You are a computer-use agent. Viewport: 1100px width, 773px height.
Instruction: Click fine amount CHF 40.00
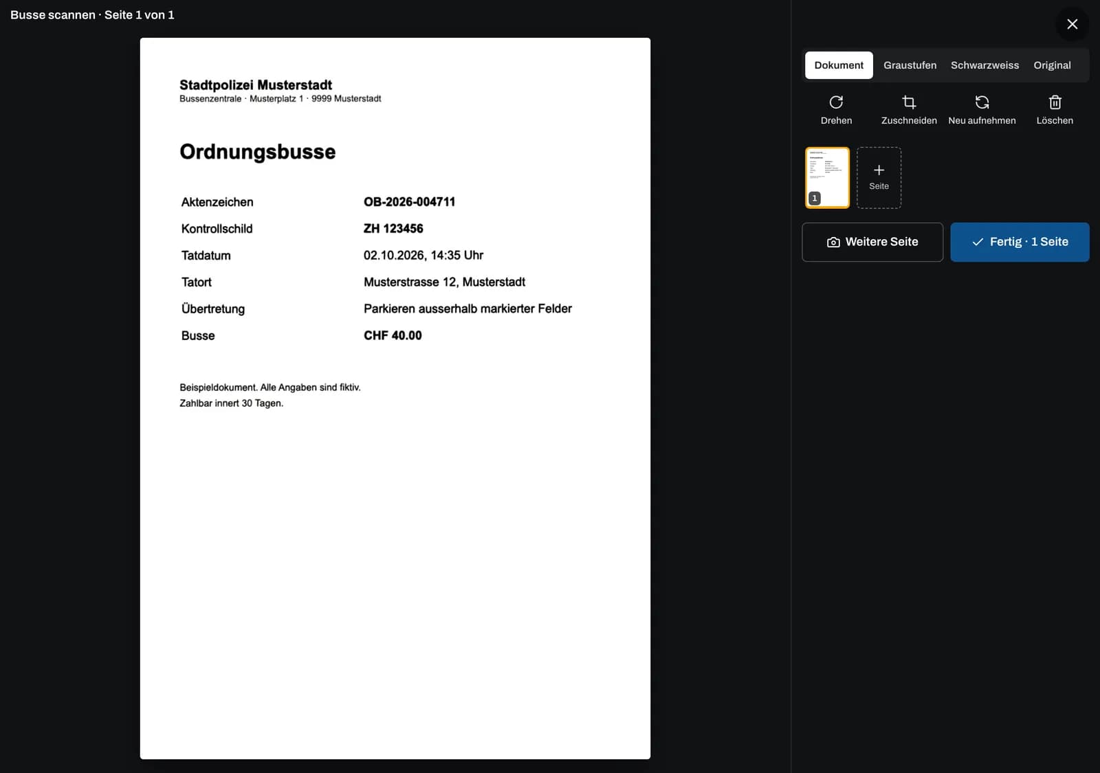coord(393,336)
